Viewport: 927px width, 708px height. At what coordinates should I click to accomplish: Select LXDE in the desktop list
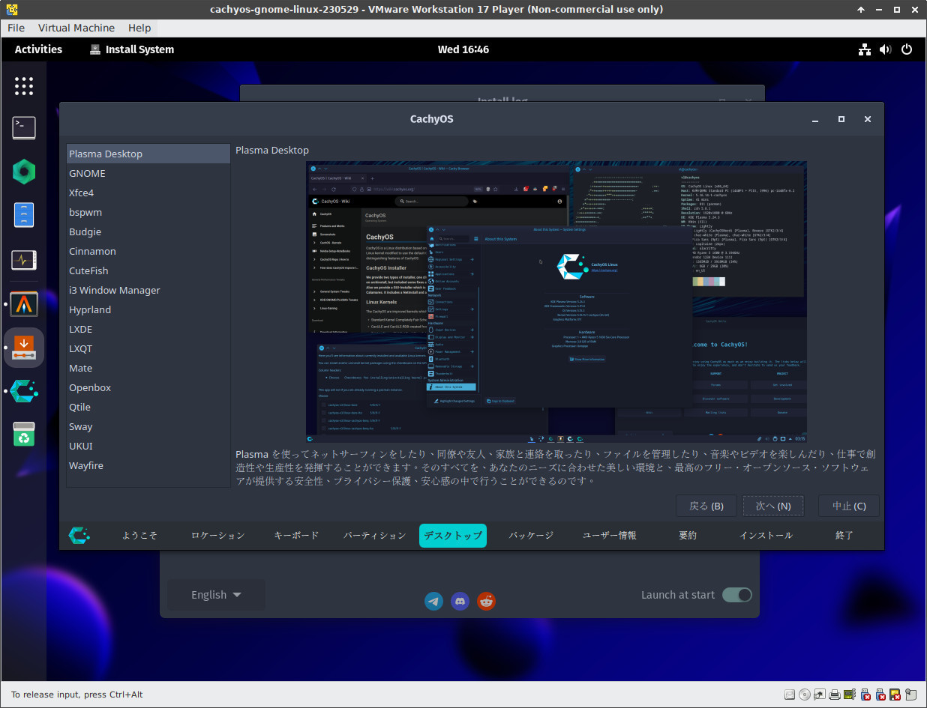click(x=148, y=329)
